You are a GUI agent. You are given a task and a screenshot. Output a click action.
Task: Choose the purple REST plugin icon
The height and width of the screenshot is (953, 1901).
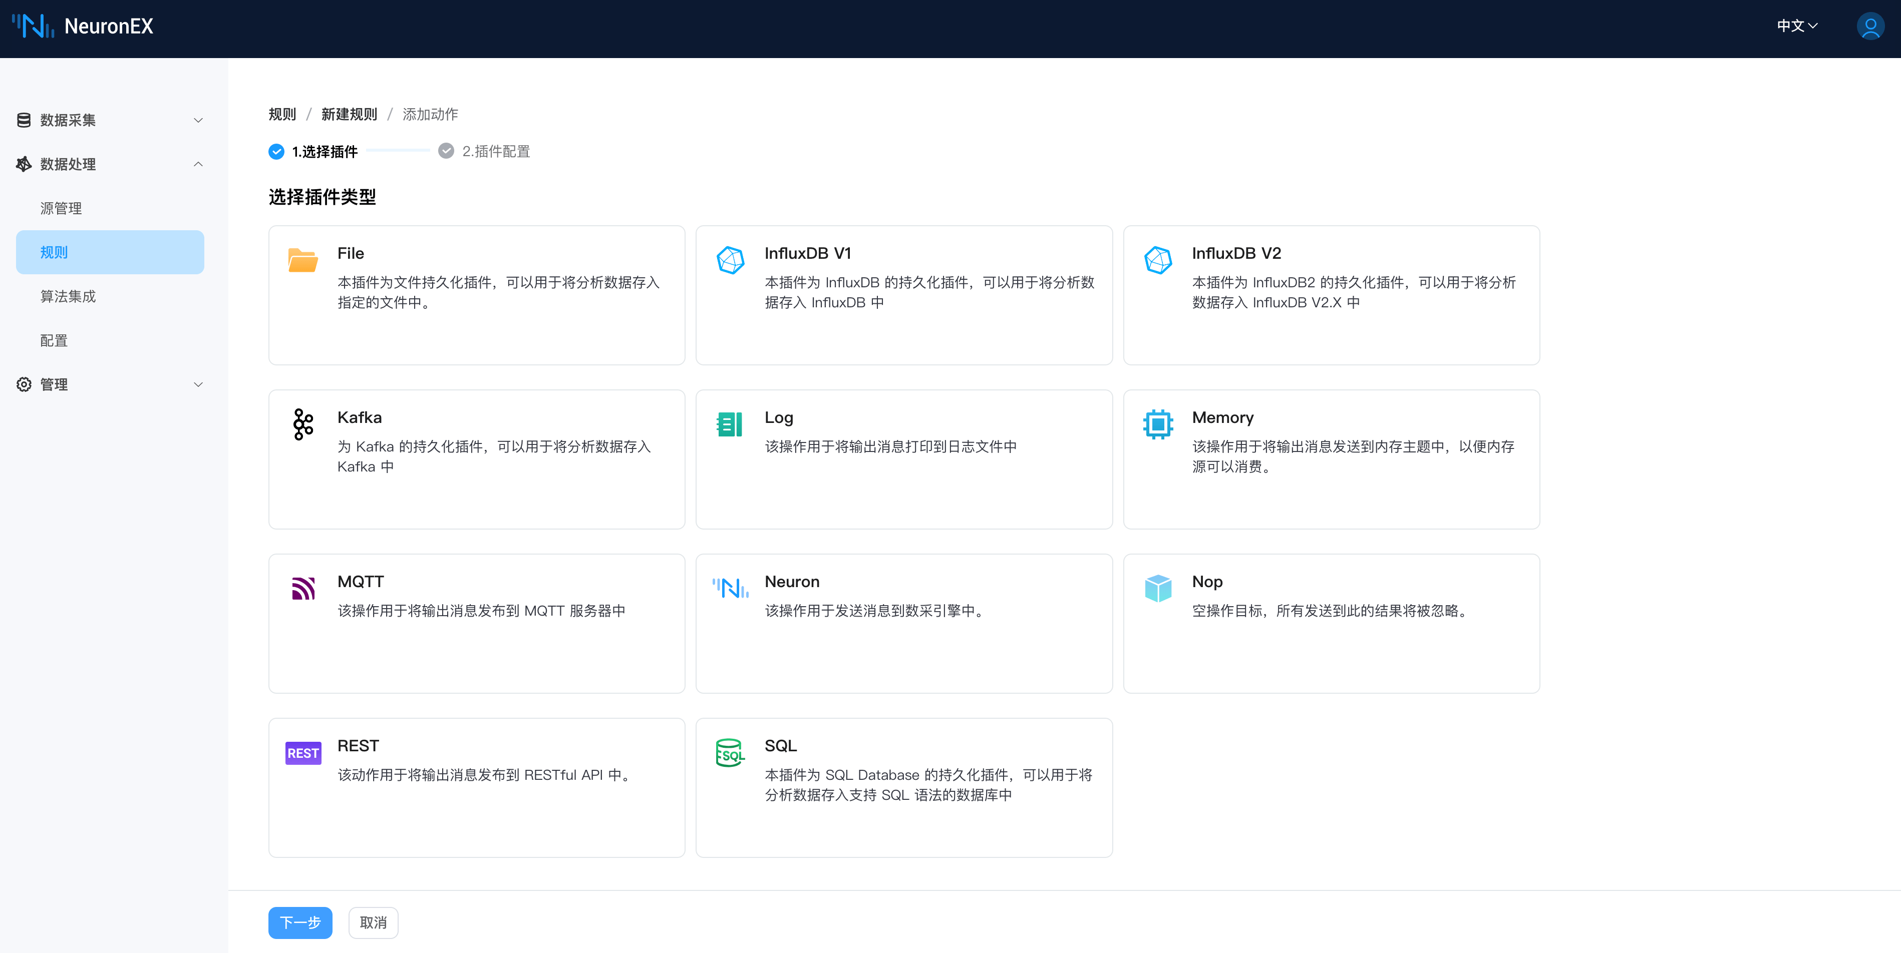[x=302, y=752]
